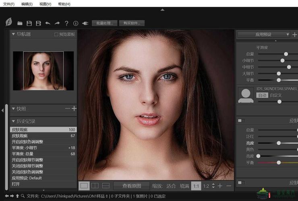Toggle the switch of 皮肤 section containing 泛红

coord(241,121)
